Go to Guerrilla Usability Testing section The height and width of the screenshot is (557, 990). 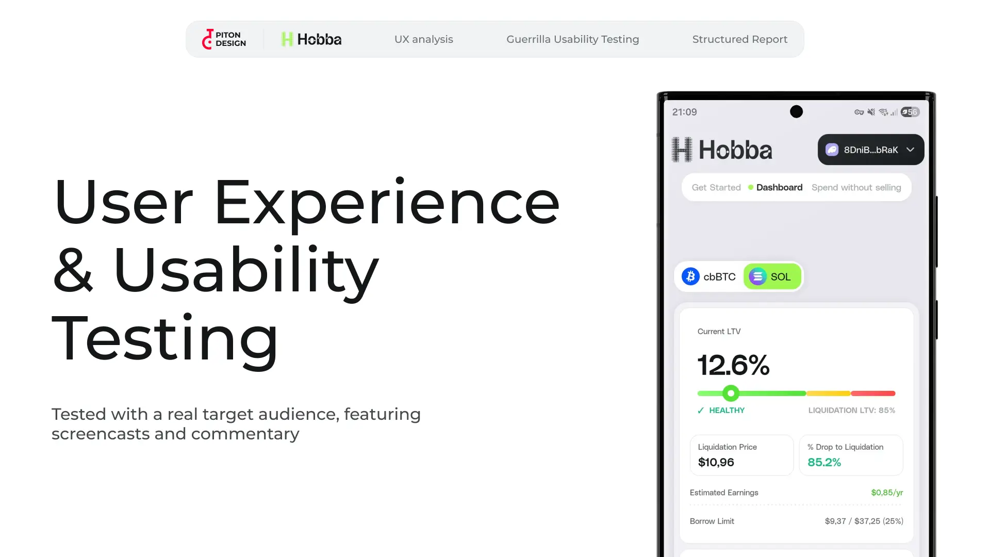[x=573, y=39]
